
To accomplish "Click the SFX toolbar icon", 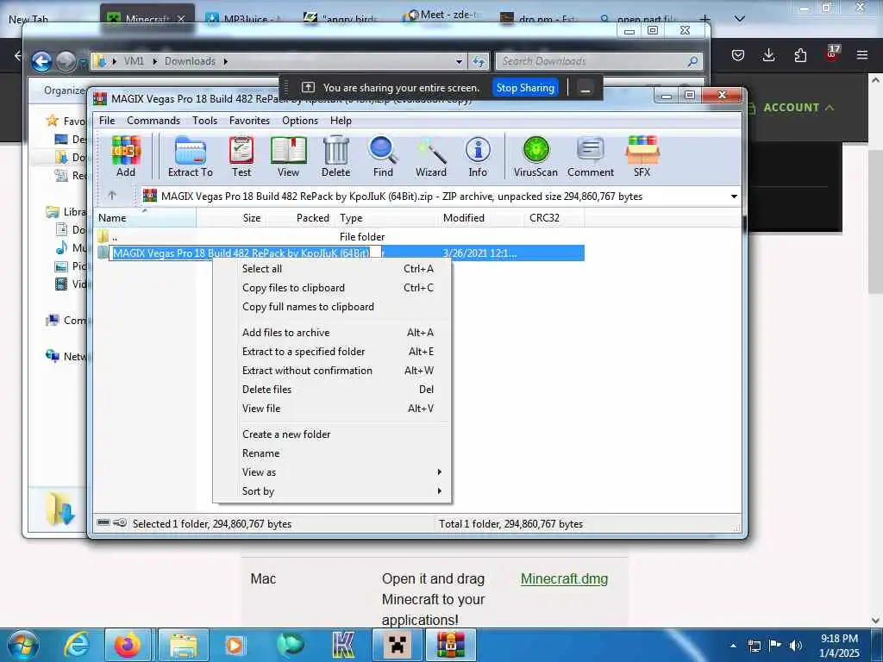I will point(642,157).
